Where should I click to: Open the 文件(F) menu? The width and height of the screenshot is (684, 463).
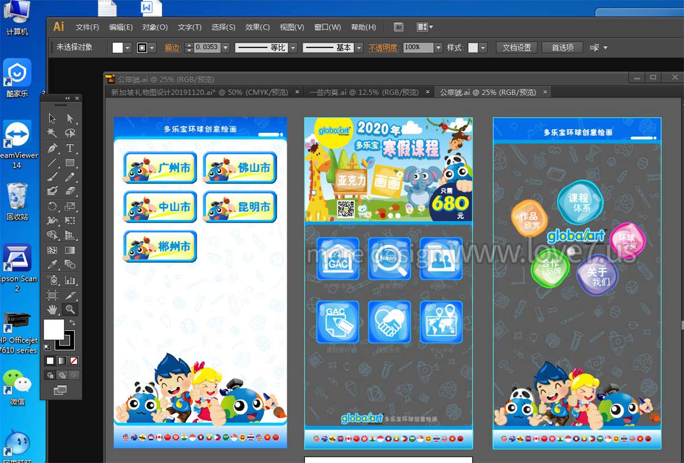87,27
